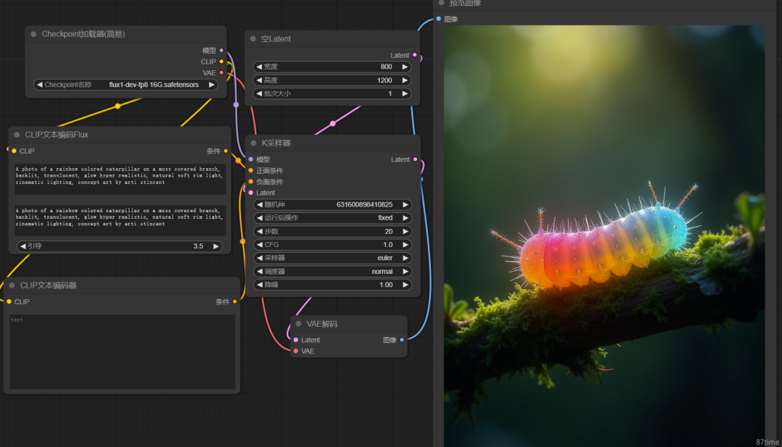Increase 宽度 with its right arrow
This screenshot has height=447, width=782.
click(x=405, y=67)
